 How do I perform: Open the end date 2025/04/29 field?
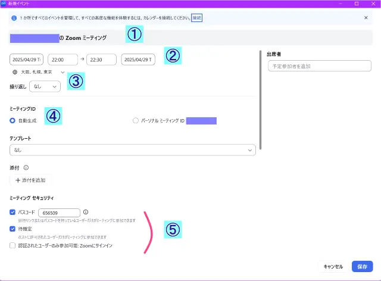[x=138, y=60]
